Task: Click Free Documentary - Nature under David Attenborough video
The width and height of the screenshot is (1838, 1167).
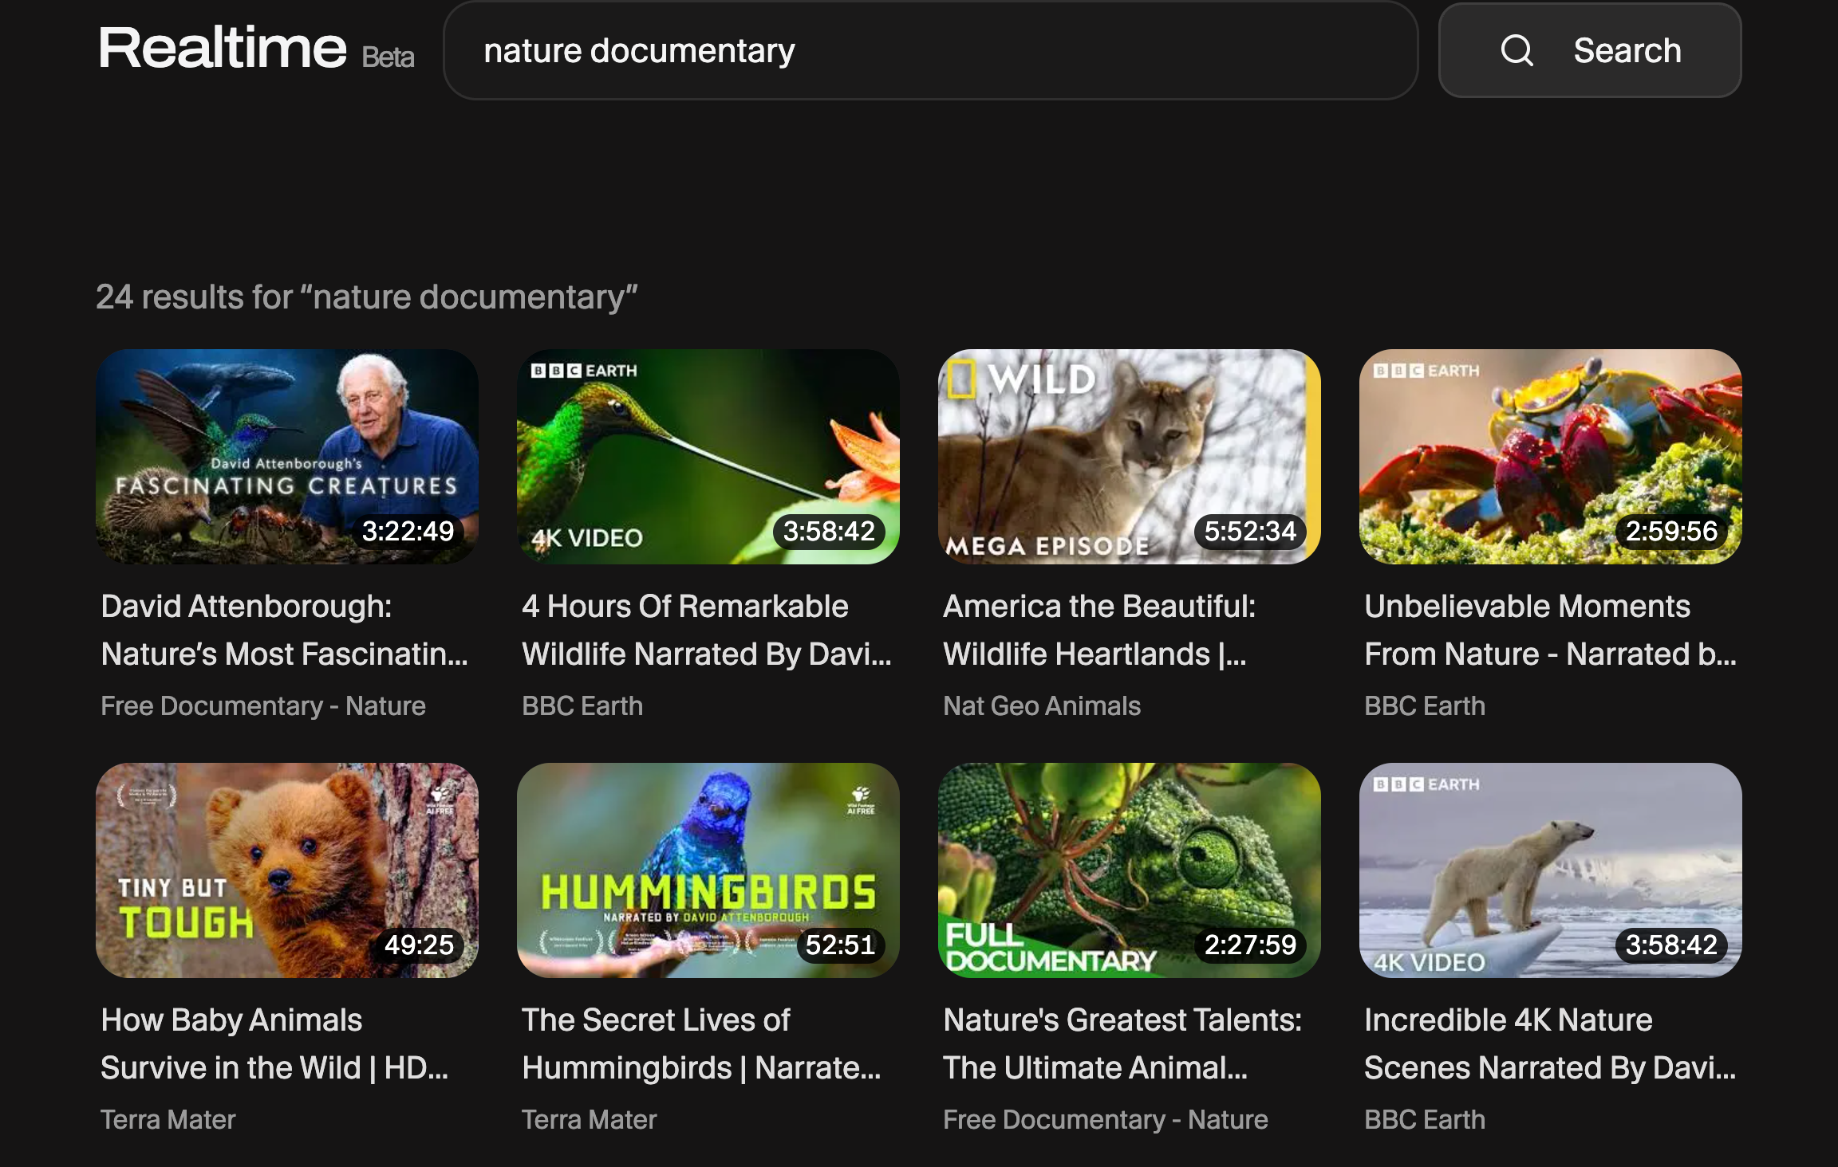Action: click(263, 705)
